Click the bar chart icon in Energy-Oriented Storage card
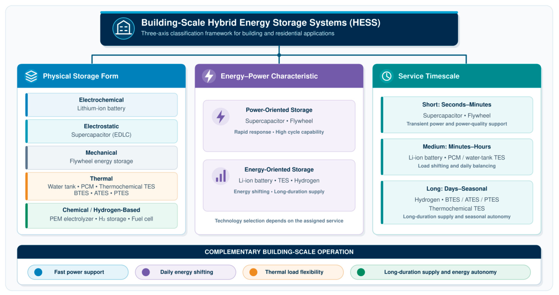 click(221, 176)
